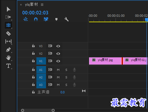This screenshot has width=148, height=112.
Task: Toggle insert sequences as nests option
Action: 26,19
